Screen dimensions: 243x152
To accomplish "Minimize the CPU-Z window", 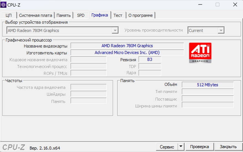I will (200, 5).
